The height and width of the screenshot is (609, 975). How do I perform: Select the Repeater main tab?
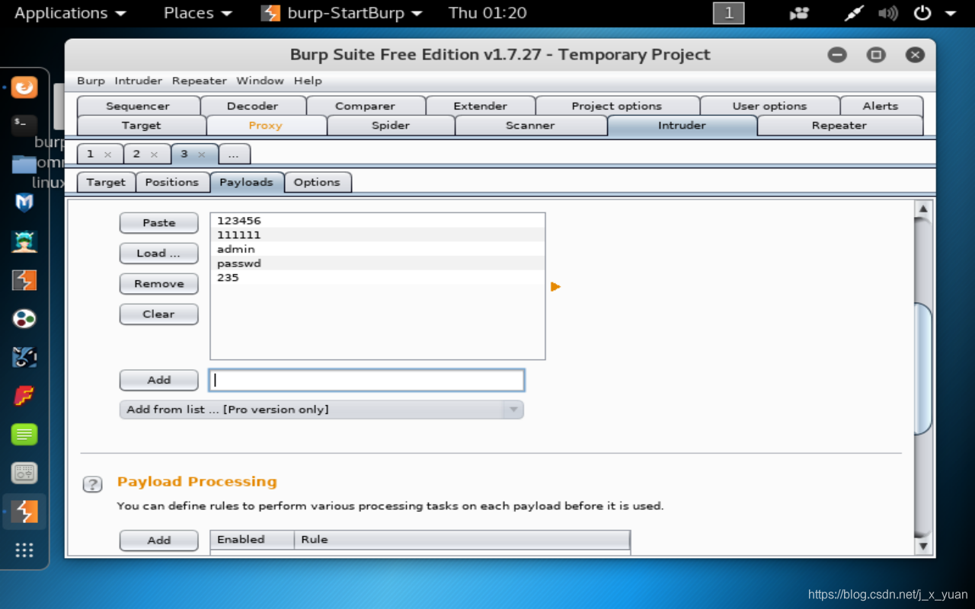(x=839, y=126)
